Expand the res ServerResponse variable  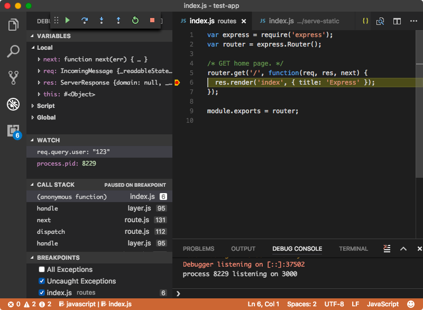pos(39,83)
